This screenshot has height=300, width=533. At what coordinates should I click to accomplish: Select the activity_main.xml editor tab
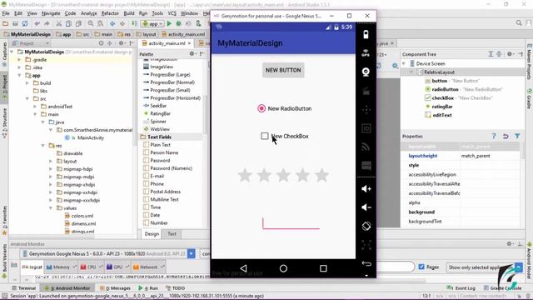coord(167,43)
